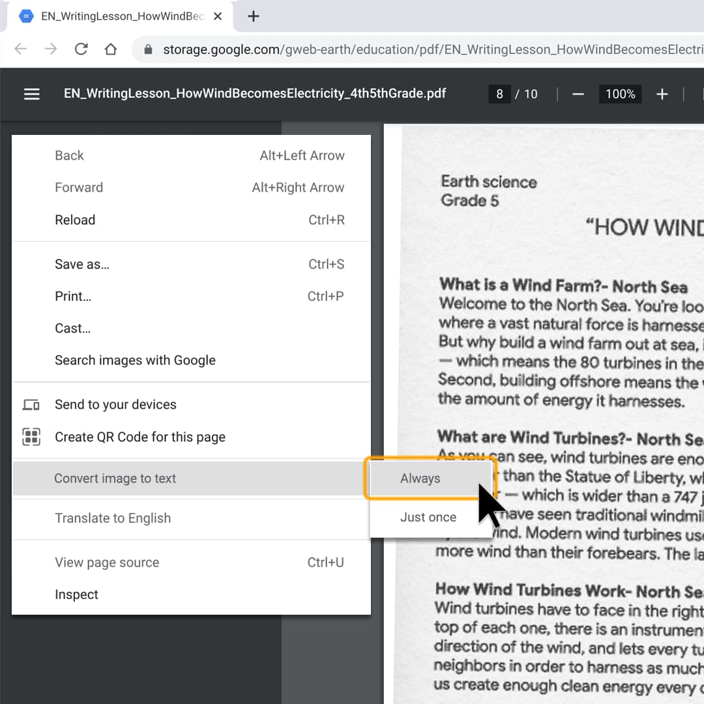Image resolution: width=704 pixels, height=704 pixels.
Task: Click the 'Grade 5' text
Action: (x=469, y=200)
